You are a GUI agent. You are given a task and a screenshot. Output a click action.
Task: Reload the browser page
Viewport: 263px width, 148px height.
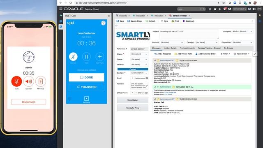(71, 3)
